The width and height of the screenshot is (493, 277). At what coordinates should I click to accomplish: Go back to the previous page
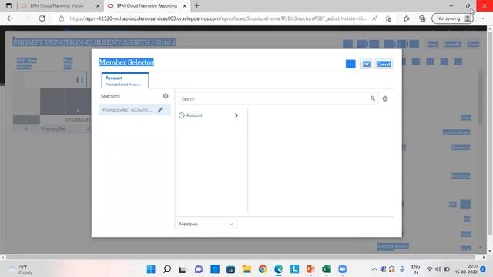coord(10,18)
